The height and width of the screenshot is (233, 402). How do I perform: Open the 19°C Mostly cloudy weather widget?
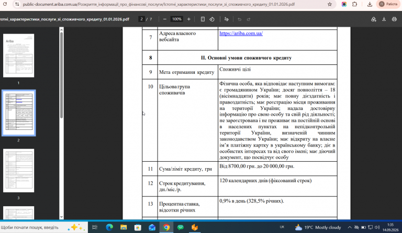[318, 227]
